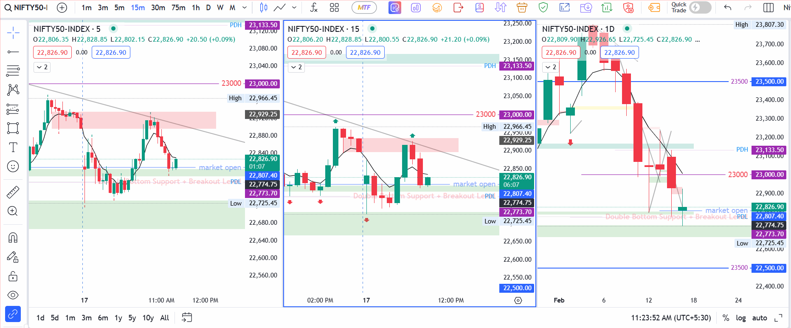Undo the last chart action
This screenshot has width=791, height=328.
pyautogui.click(x=728, y=8)
